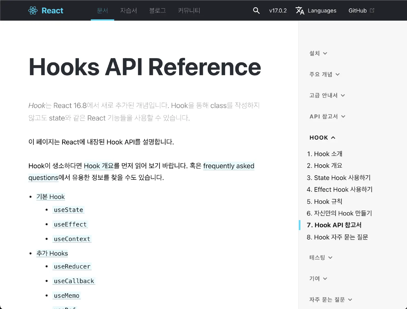Open sidebar item 8. Hook 자주 묻는 질문

(x=337, y=237)
